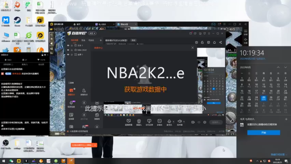Click the mode pill next to logo
This screenshot has height=164, width=291.
[92, 33]
